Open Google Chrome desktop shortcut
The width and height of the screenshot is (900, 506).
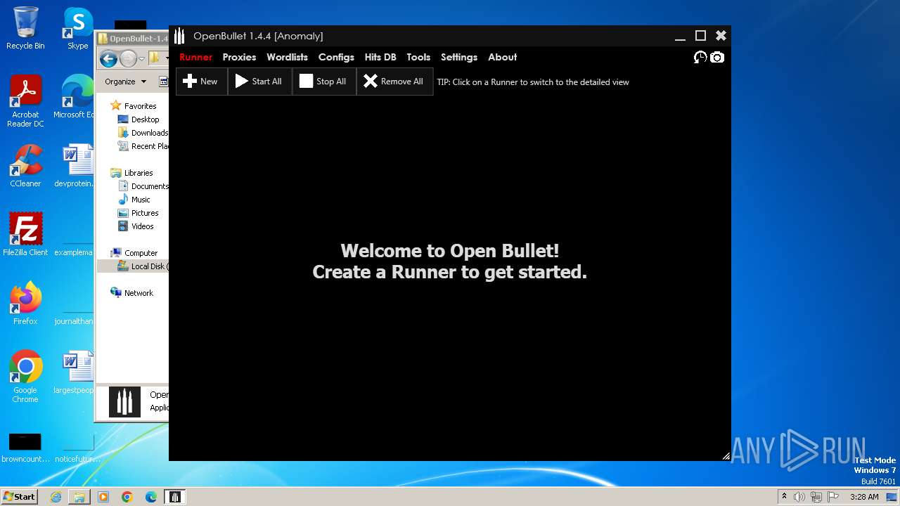pos(25,377)
